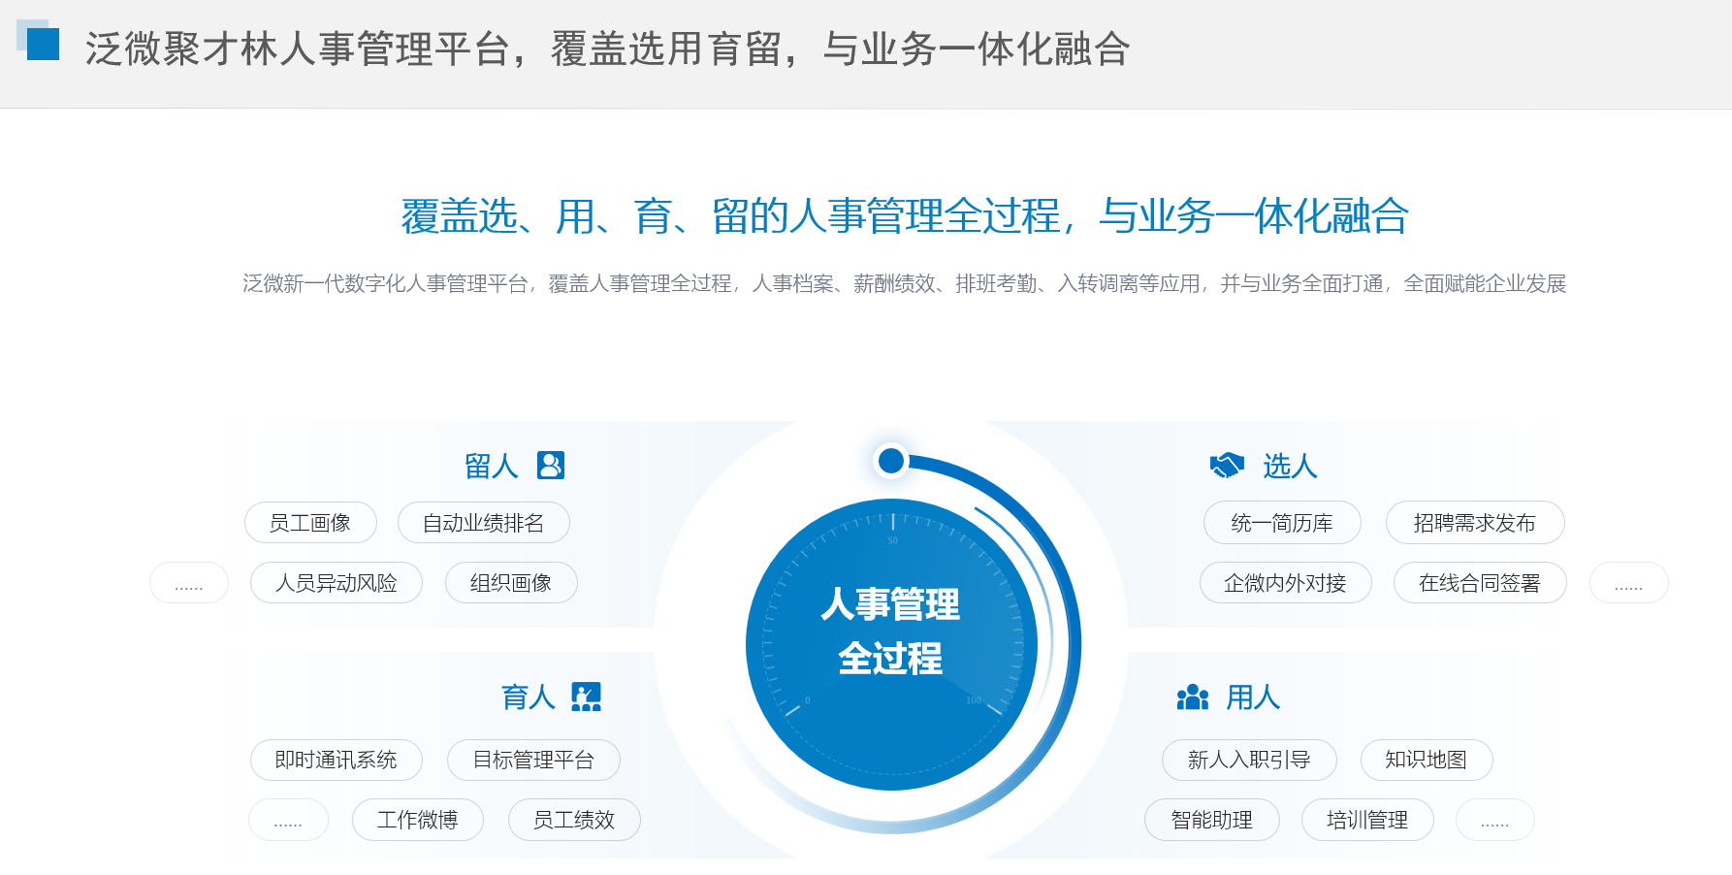Open the 企微内外对接 pill
This screenshot has height=875, width=1732.
pos(1286,583)
